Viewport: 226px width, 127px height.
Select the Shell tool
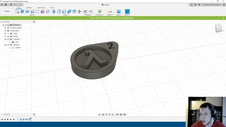click(x=64, y=12)
